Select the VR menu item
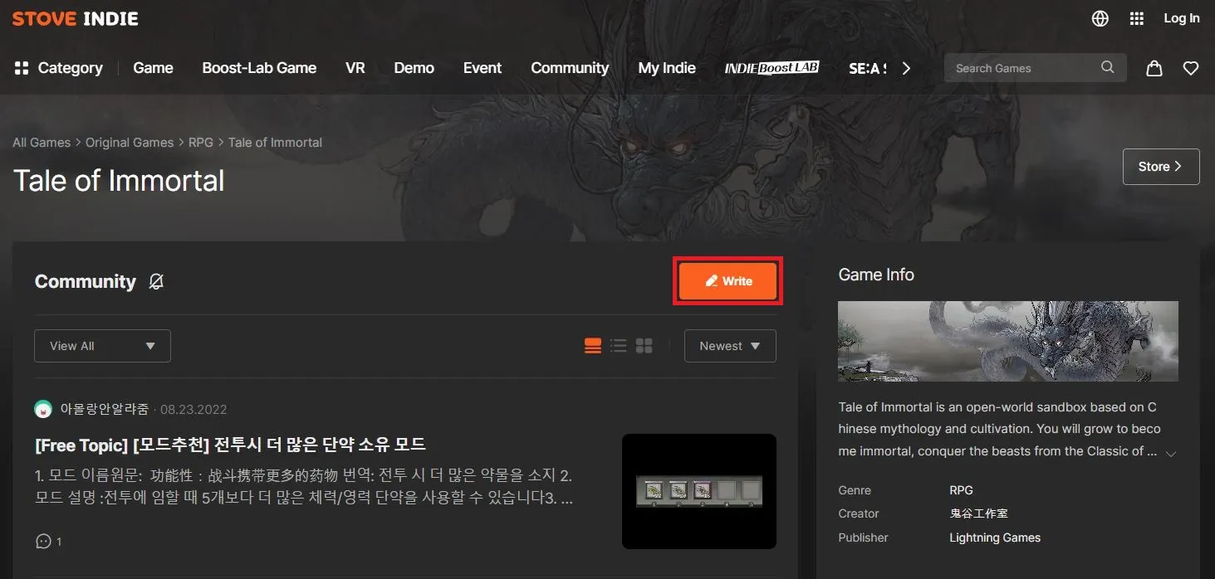This screenshot has width=1215, height=579. [355, 68]
